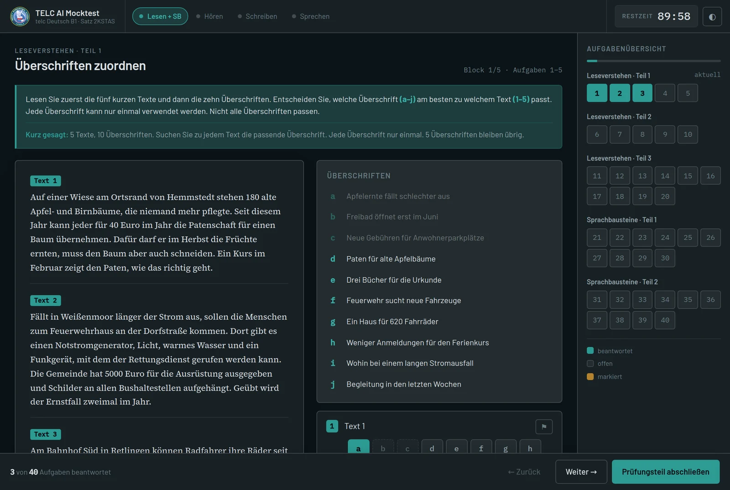Go back with the Zurück button
Screen dimensions: 730x490
[524, 472]
